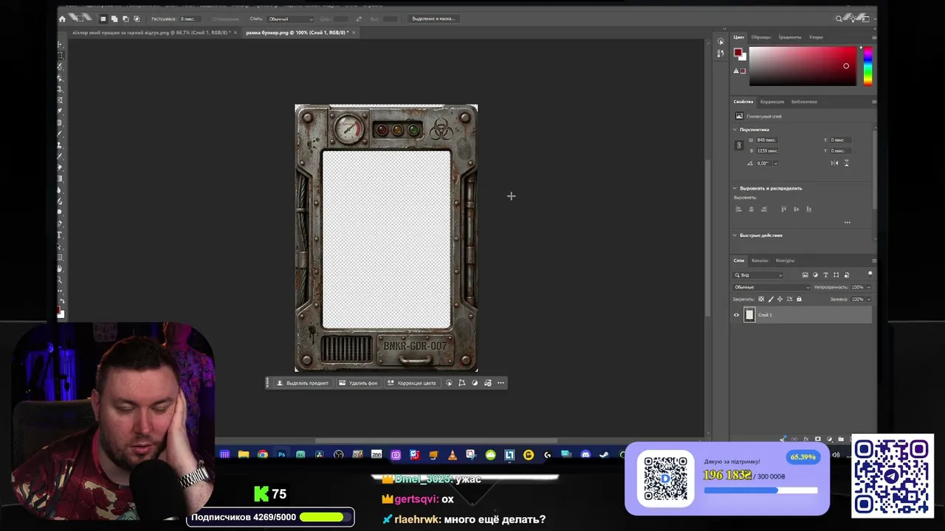Hide layer Слой 1 with eye icon
The image size is (945, 531).
click(736, 315)
